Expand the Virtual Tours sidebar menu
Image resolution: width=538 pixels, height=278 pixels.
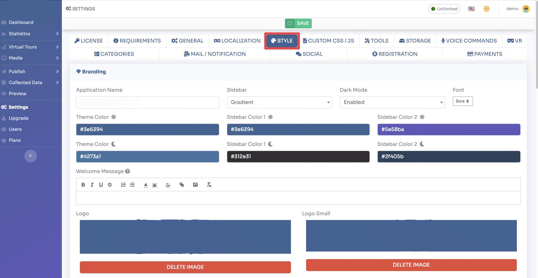(x=30, y=47)
